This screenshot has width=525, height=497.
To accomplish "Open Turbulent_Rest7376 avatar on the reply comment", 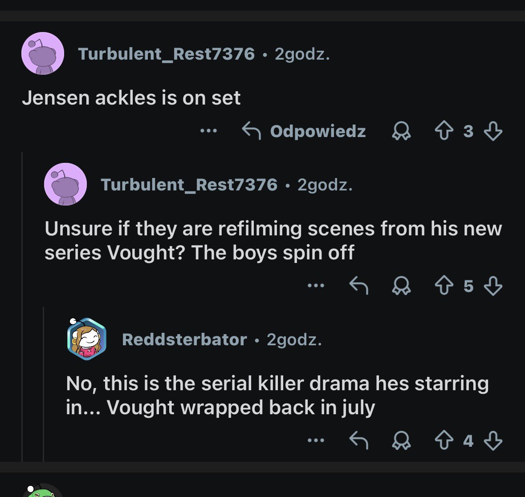I will point(65,184).
